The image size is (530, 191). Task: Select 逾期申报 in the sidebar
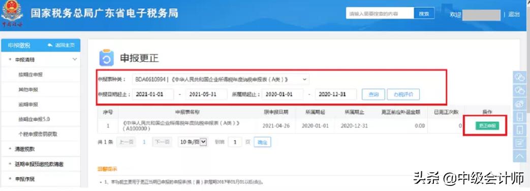pyautogui.click(x=28, y=104)
